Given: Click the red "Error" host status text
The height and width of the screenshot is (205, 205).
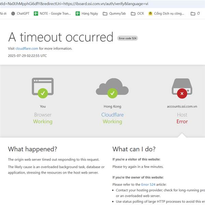Looking at the screenshot, I should [x=182, y=122].
